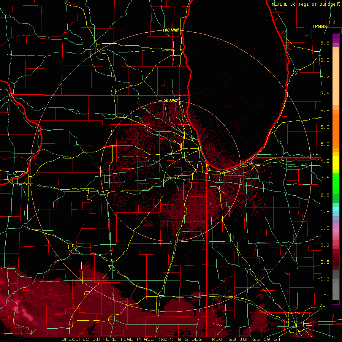342x342 pixels.
Task: Click the 9.8 value on the color scale
Action: 325,43
